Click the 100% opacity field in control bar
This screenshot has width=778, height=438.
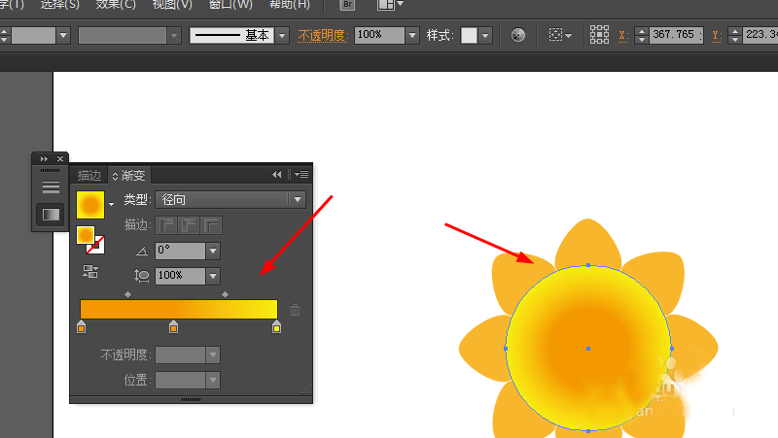coord(379,35)
